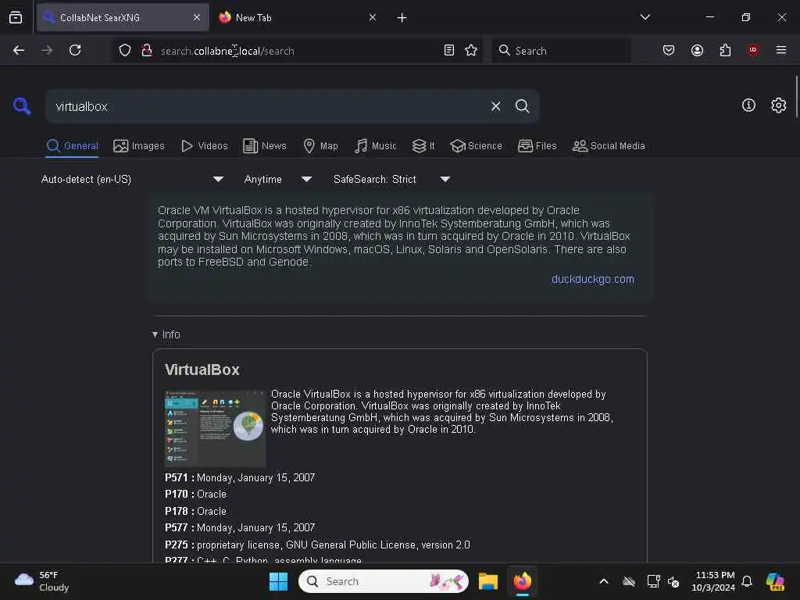Open Firefox View tabs icon
This screenshot has height=600, width=800.
point(16,18)
